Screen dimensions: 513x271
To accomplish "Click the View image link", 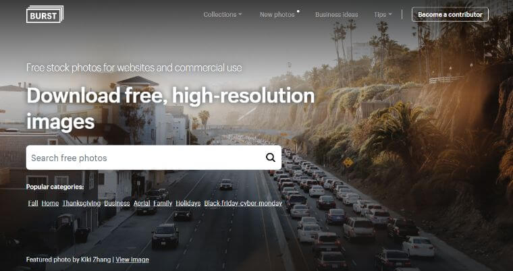I will click(132, 260).
